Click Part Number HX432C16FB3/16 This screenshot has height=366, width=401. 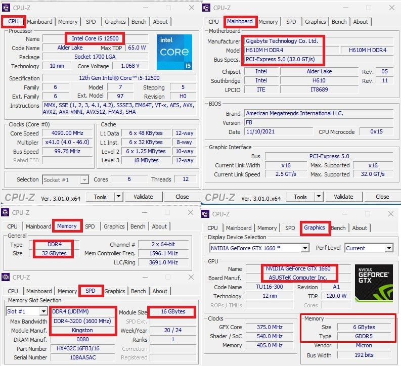[x=82, y=348]
